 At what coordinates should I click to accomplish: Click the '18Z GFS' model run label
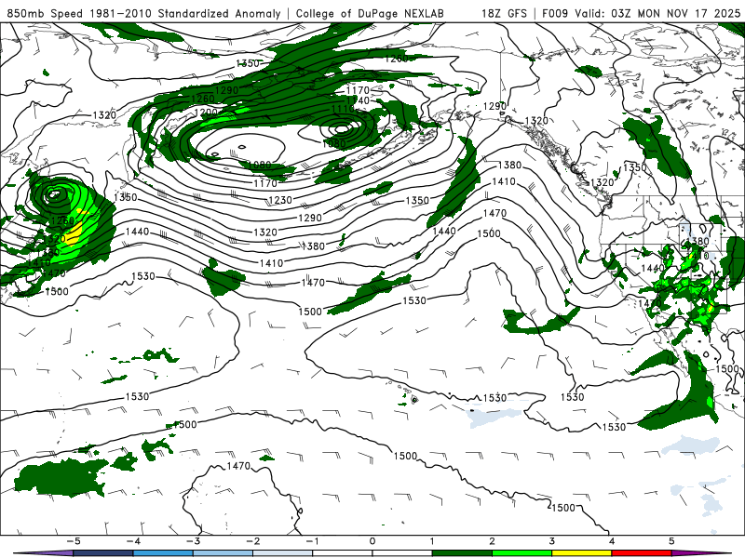(504, 13)
